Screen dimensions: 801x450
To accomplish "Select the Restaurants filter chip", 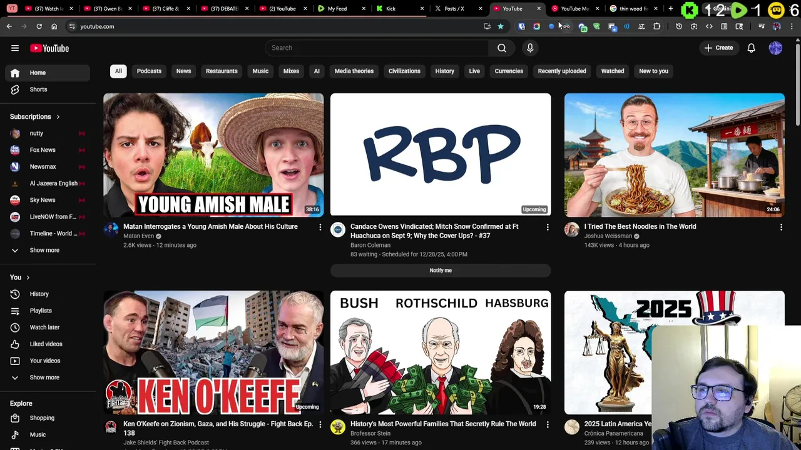I will point(222,71).
